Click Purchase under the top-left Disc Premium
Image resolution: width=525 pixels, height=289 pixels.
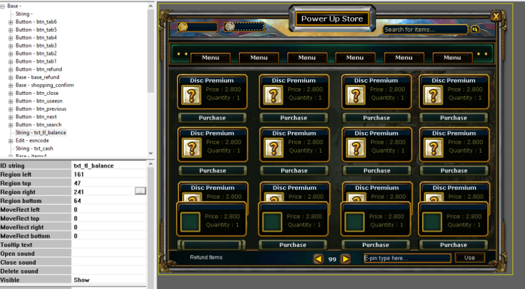coord(212,118)
